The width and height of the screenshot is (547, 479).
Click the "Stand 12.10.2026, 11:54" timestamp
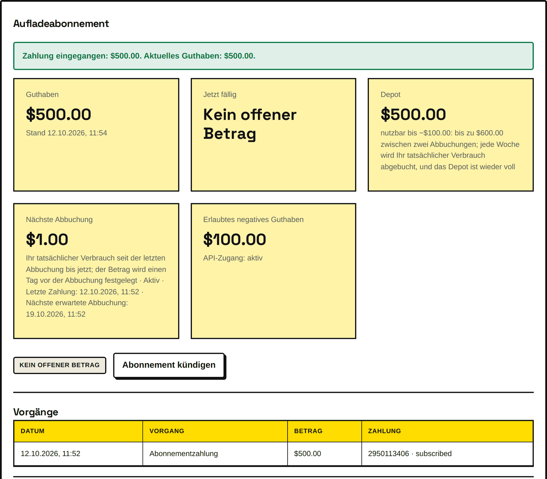pos(66,133)
